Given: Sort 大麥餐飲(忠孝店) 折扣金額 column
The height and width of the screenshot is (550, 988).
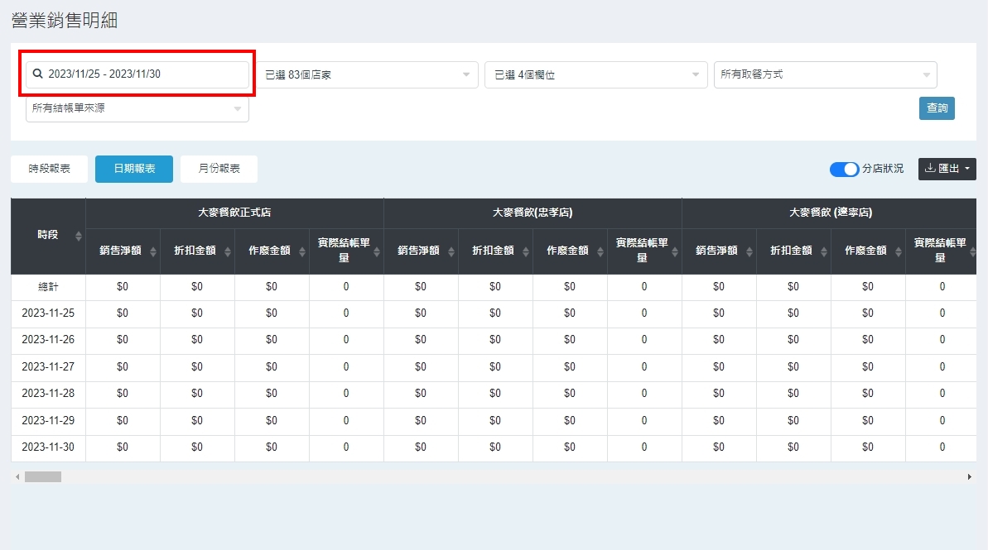Looking at the screenshot, I should (x=525, y=251).
